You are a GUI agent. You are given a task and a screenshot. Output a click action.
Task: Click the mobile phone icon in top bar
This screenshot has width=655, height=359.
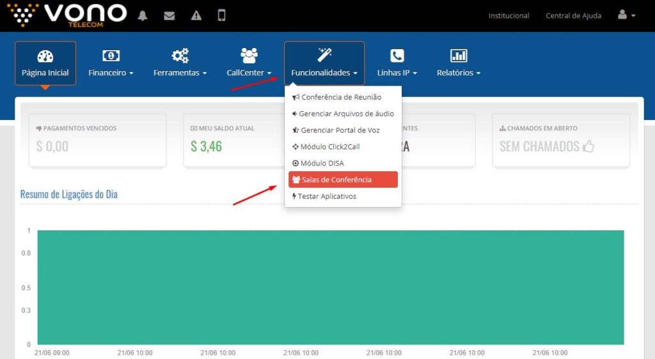[222, 16]
